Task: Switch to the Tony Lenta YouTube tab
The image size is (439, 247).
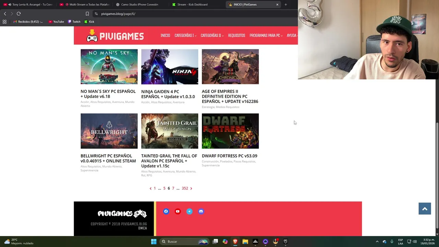Action: 28,4
